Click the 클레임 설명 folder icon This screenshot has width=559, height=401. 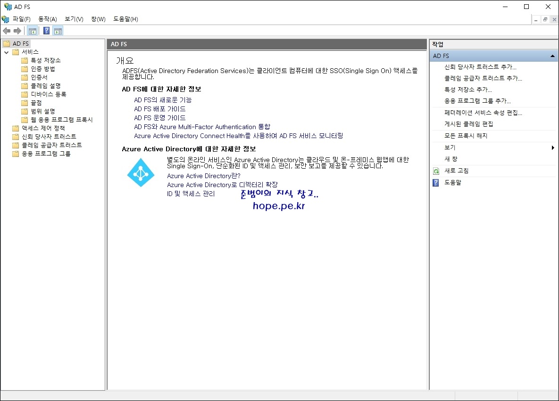coord(24,86)
